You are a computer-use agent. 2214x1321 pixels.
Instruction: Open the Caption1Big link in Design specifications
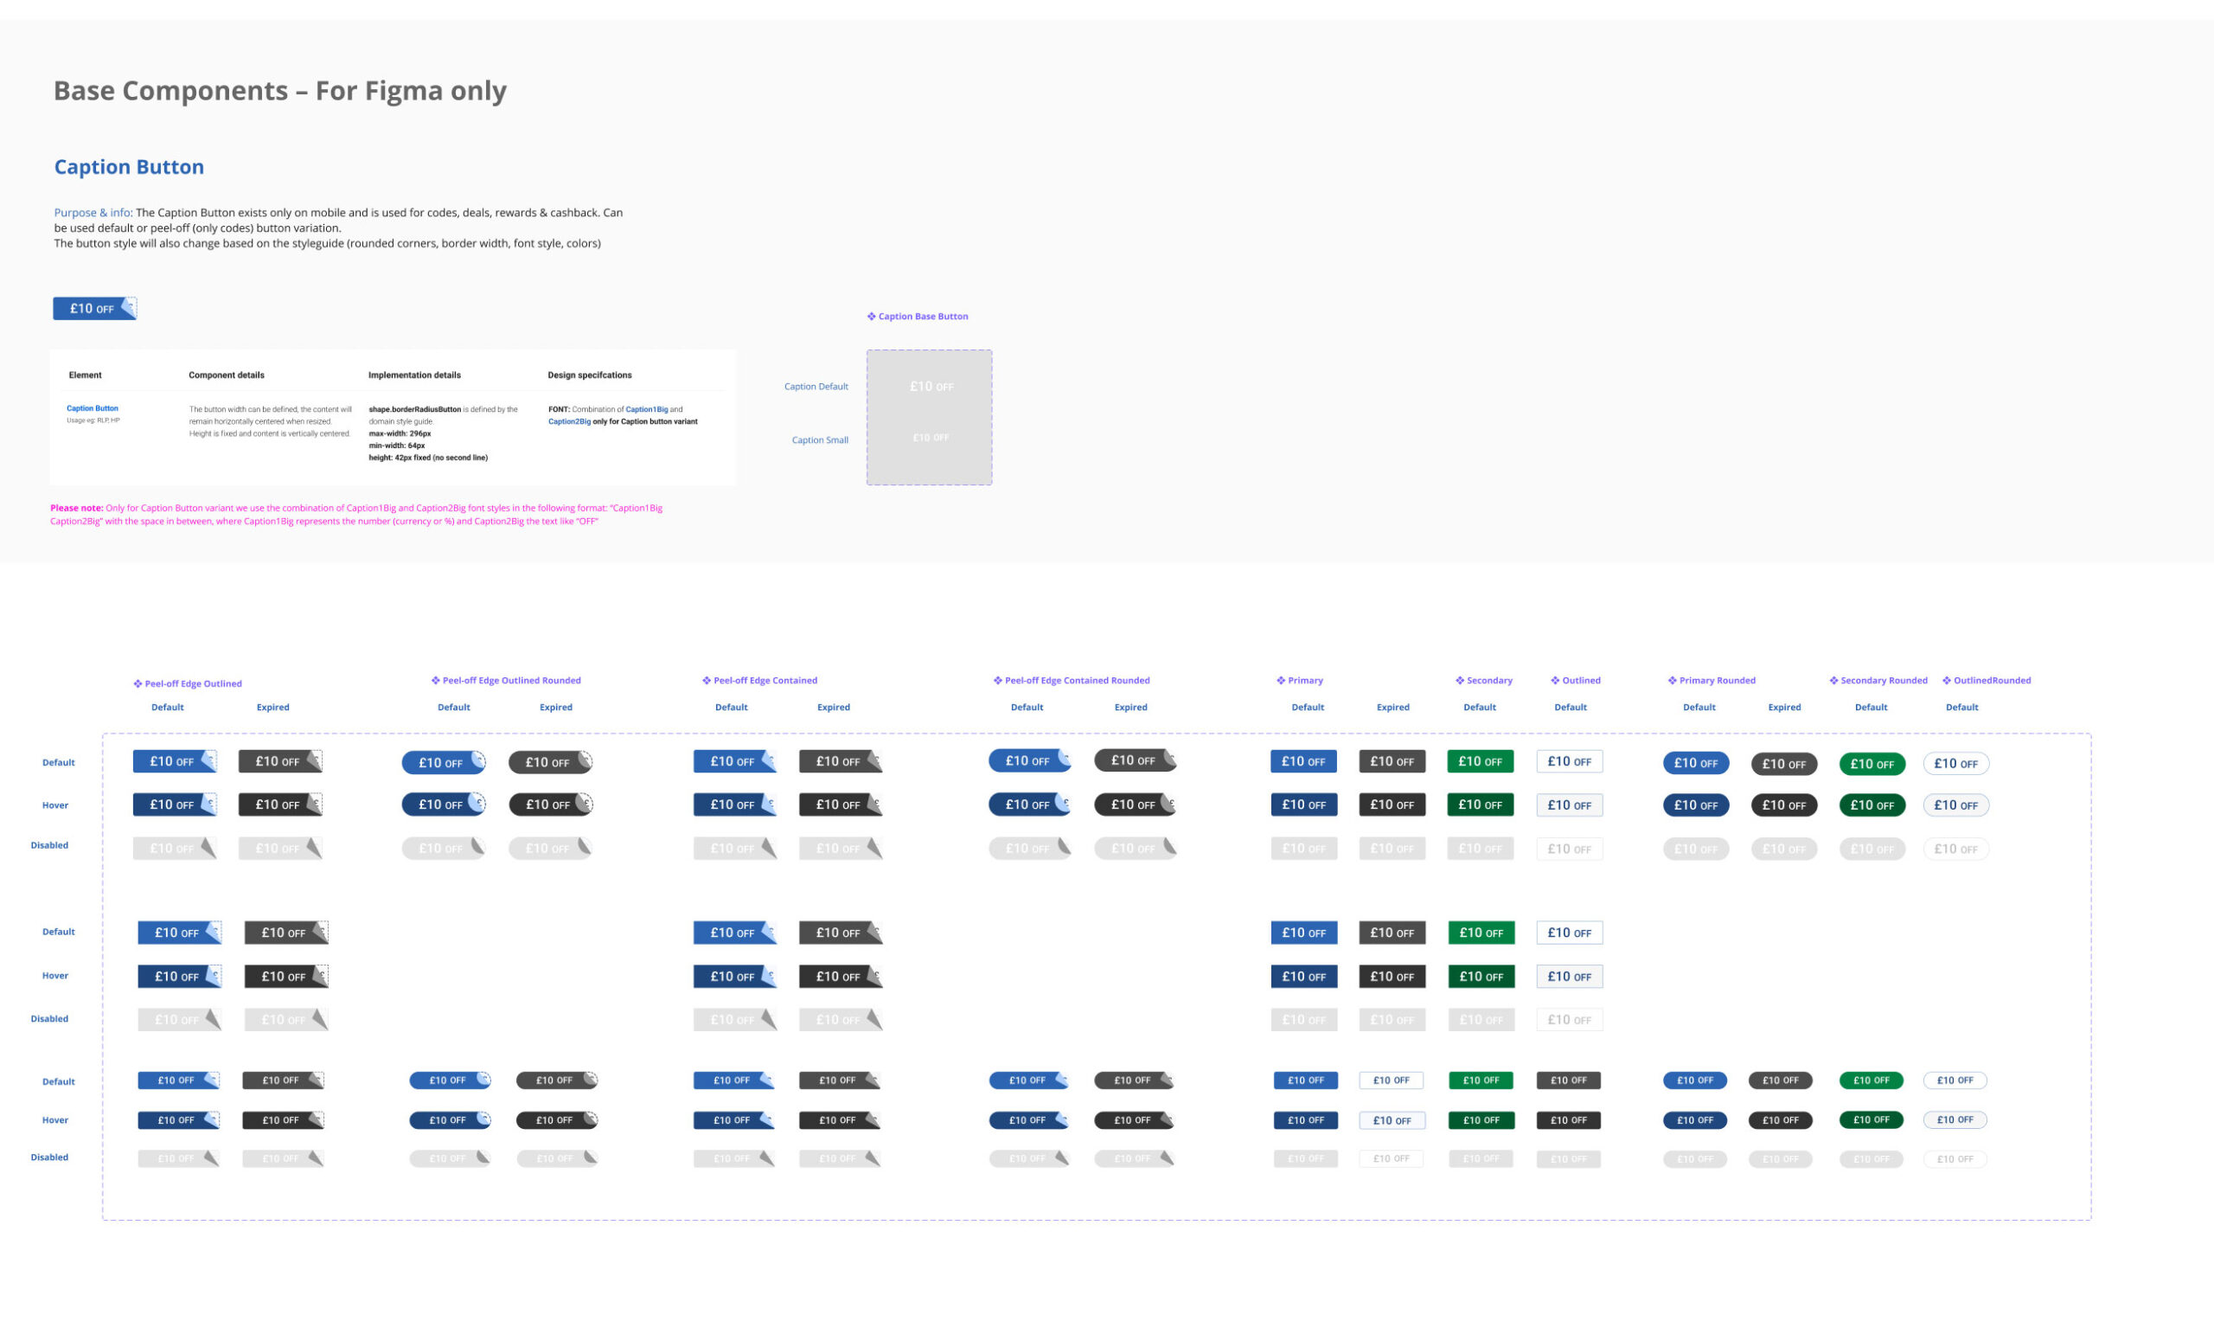point(647,409)
